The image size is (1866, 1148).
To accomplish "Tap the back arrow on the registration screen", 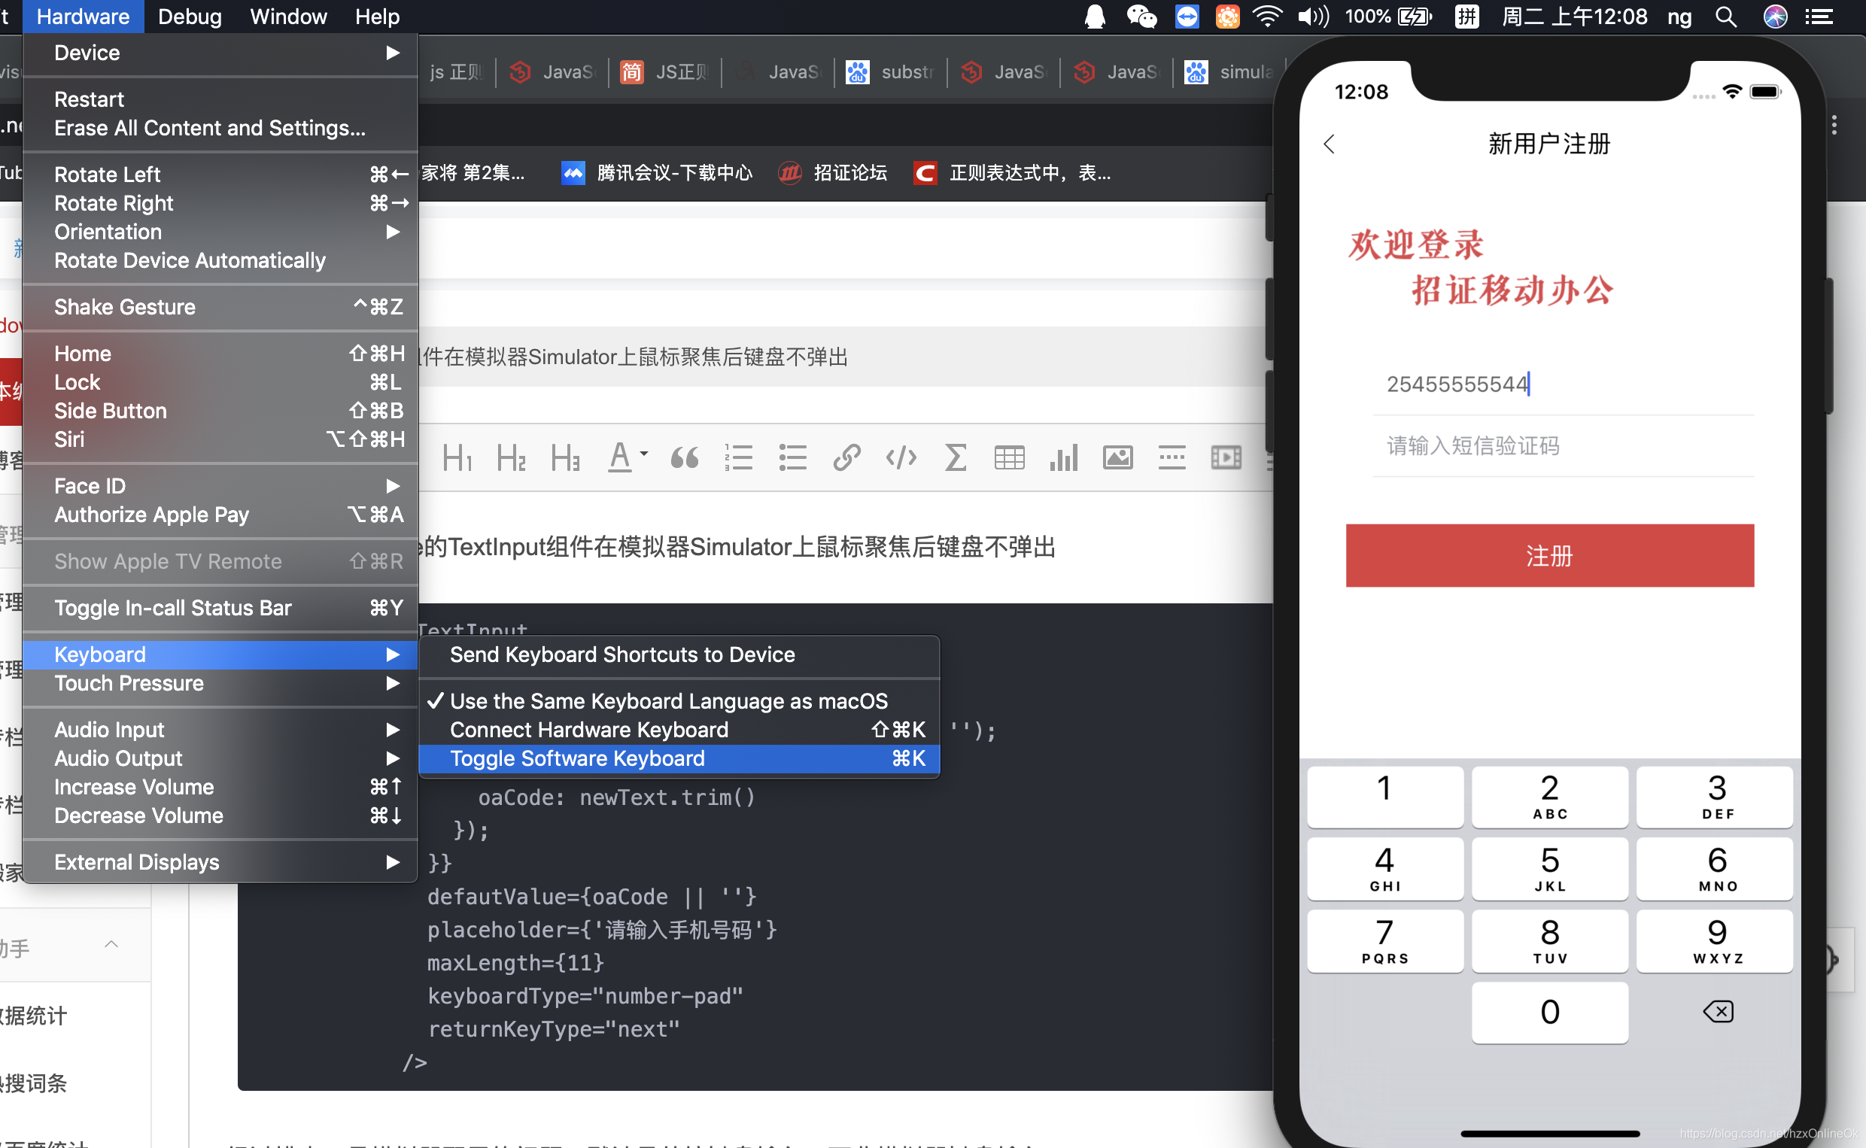I will [x=1330, y=144].
